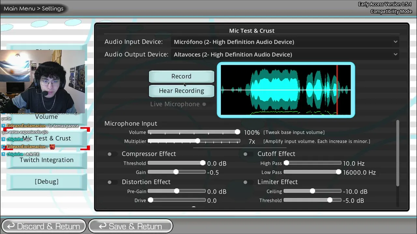Click the Compatibility Mode label
The image size is (417, 234).
(x=391, y=11)
